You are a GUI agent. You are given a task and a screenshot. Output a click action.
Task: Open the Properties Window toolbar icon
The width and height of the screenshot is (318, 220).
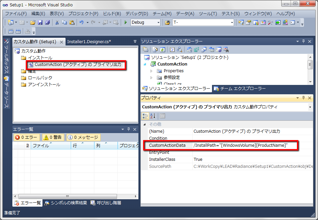(248, 22)
